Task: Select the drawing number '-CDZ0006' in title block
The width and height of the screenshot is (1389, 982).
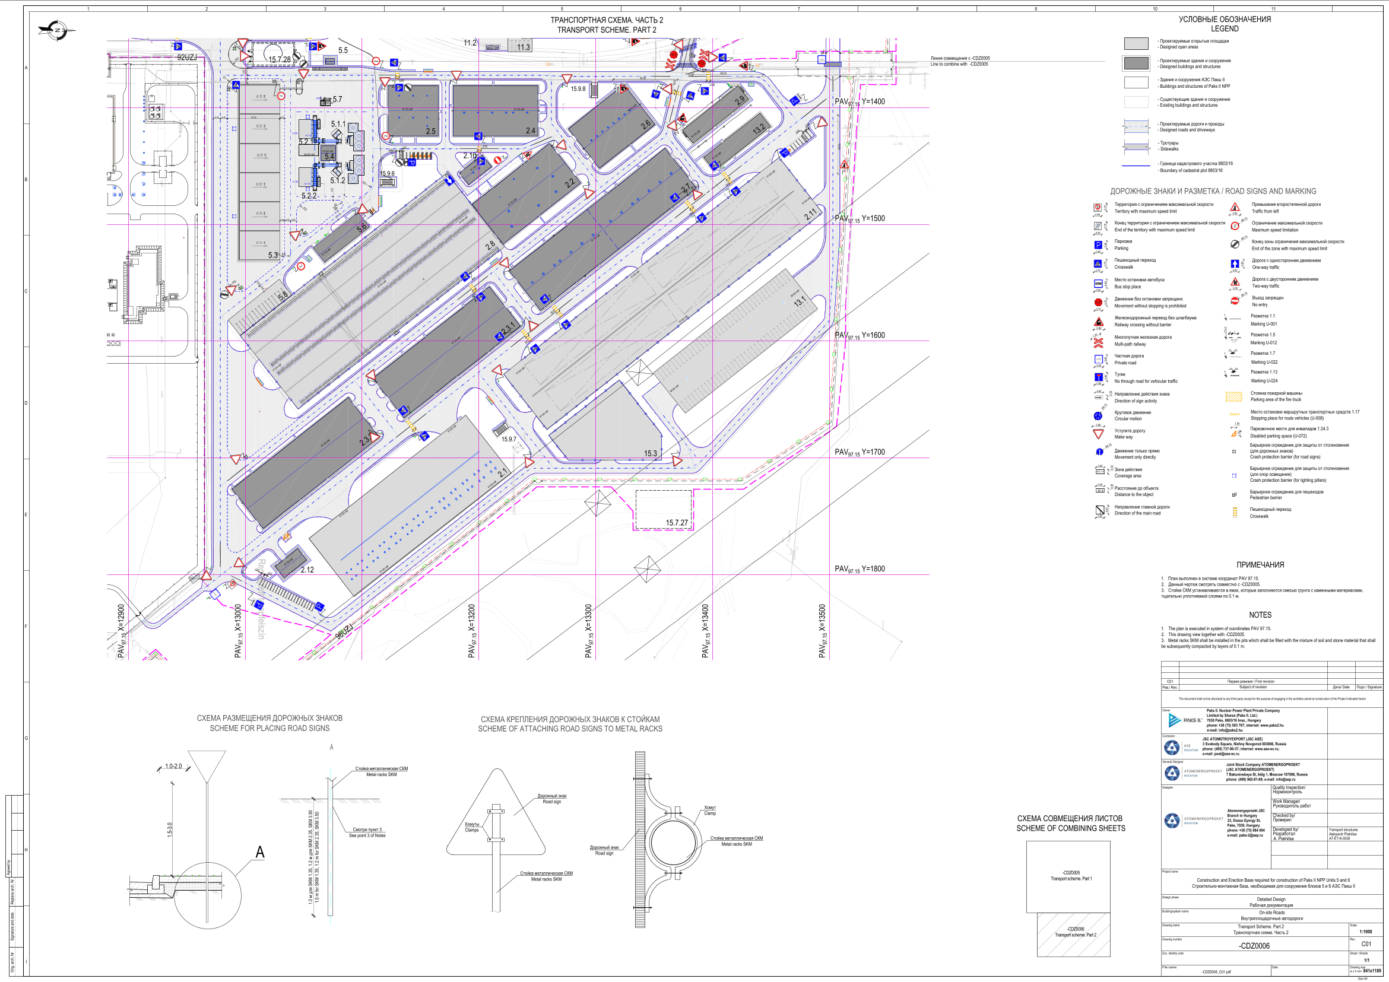Action: [1254, 946]
